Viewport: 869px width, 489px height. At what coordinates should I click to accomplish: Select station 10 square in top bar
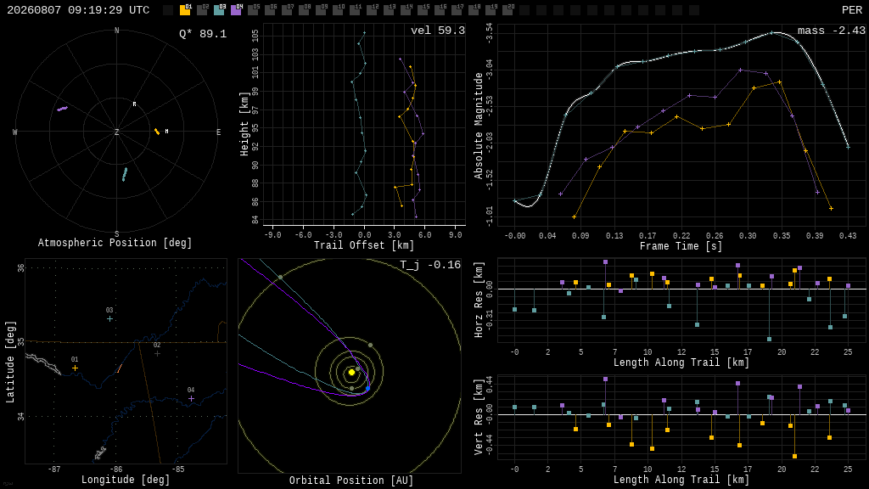338,10
